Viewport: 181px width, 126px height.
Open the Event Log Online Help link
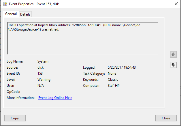(x=55, y=98)
